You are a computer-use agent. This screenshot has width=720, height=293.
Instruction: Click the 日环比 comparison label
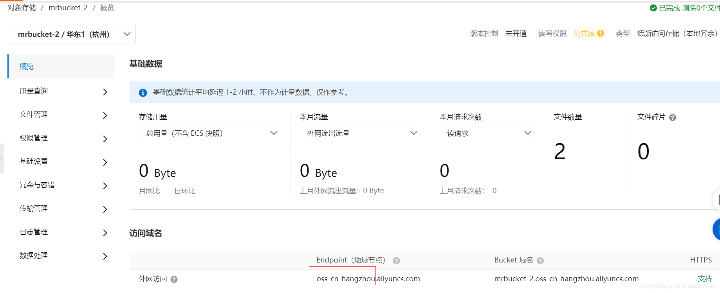[x=185, y=191]
